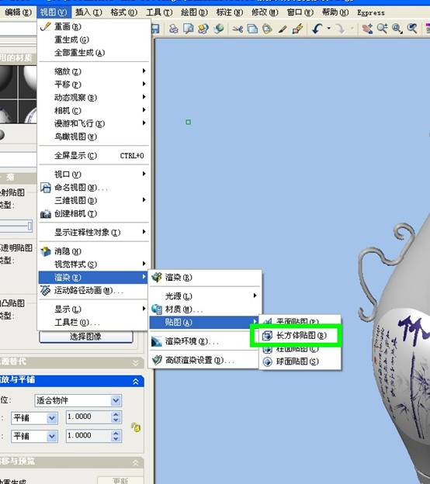Open 渲染环境(E)... menu entry
Viewport: 430px width, 484px height.
point(204,341)
